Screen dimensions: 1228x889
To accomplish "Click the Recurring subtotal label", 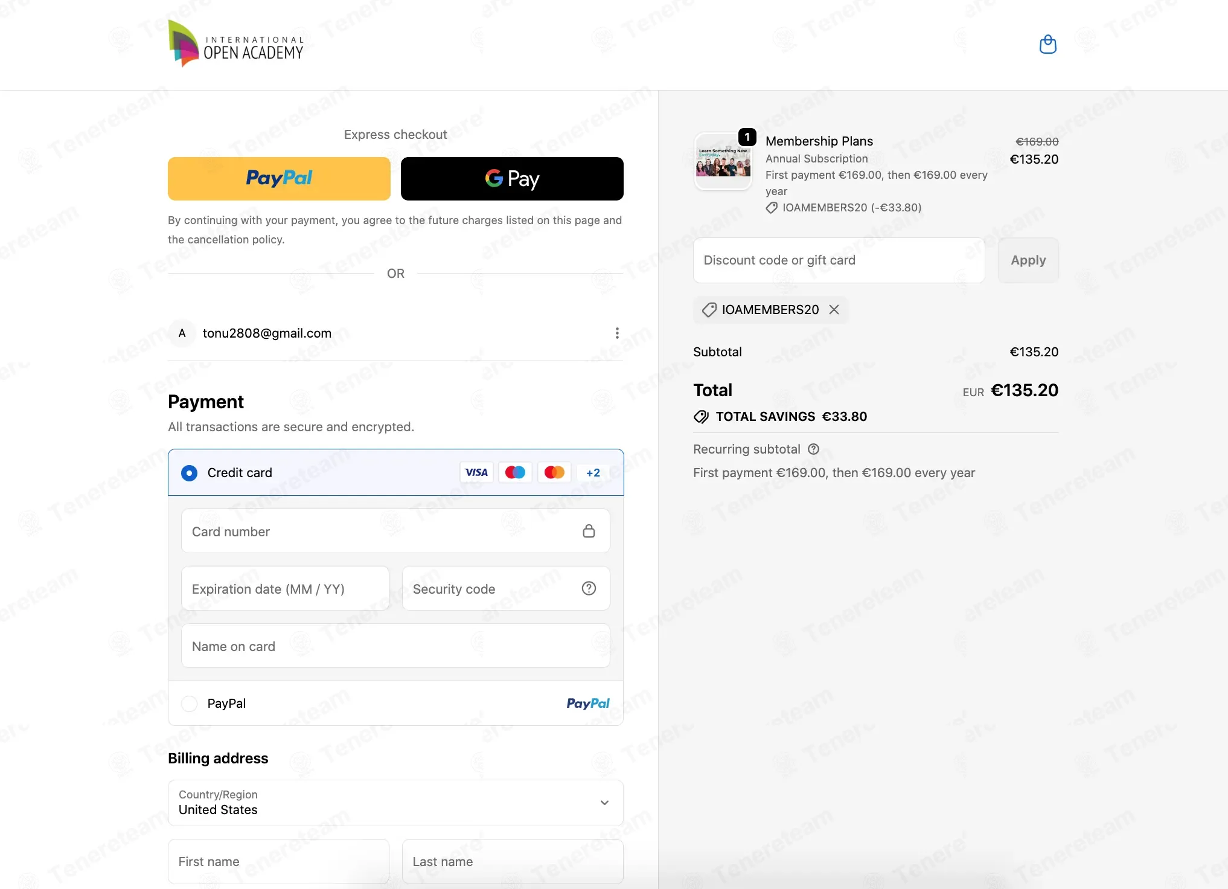I will [x=747, y=449].
